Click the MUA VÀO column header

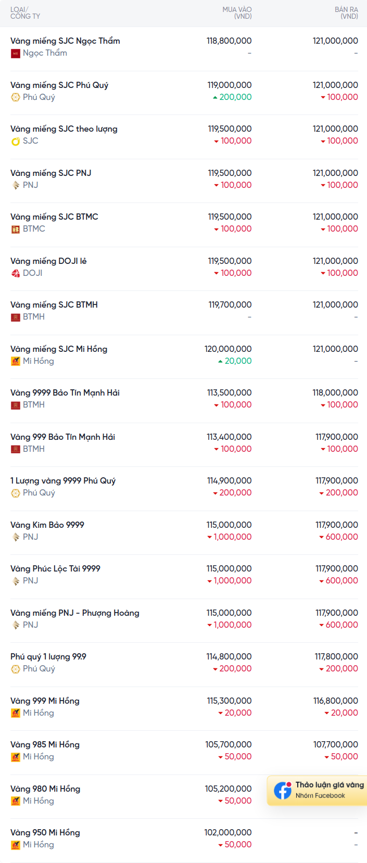(x=237, y=13)
